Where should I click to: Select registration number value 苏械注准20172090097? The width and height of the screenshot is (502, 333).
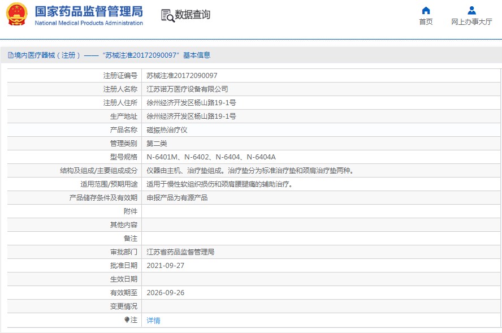181,76
